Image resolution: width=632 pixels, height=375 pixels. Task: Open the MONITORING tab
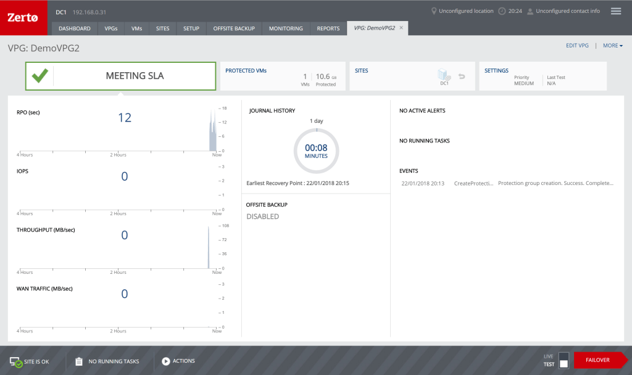(x=285, y=28)
